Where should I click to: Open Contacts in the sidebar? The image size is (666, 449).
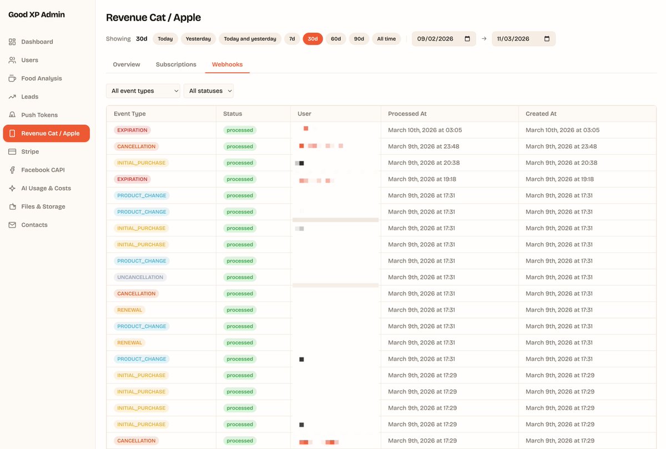tap(46, 225)
